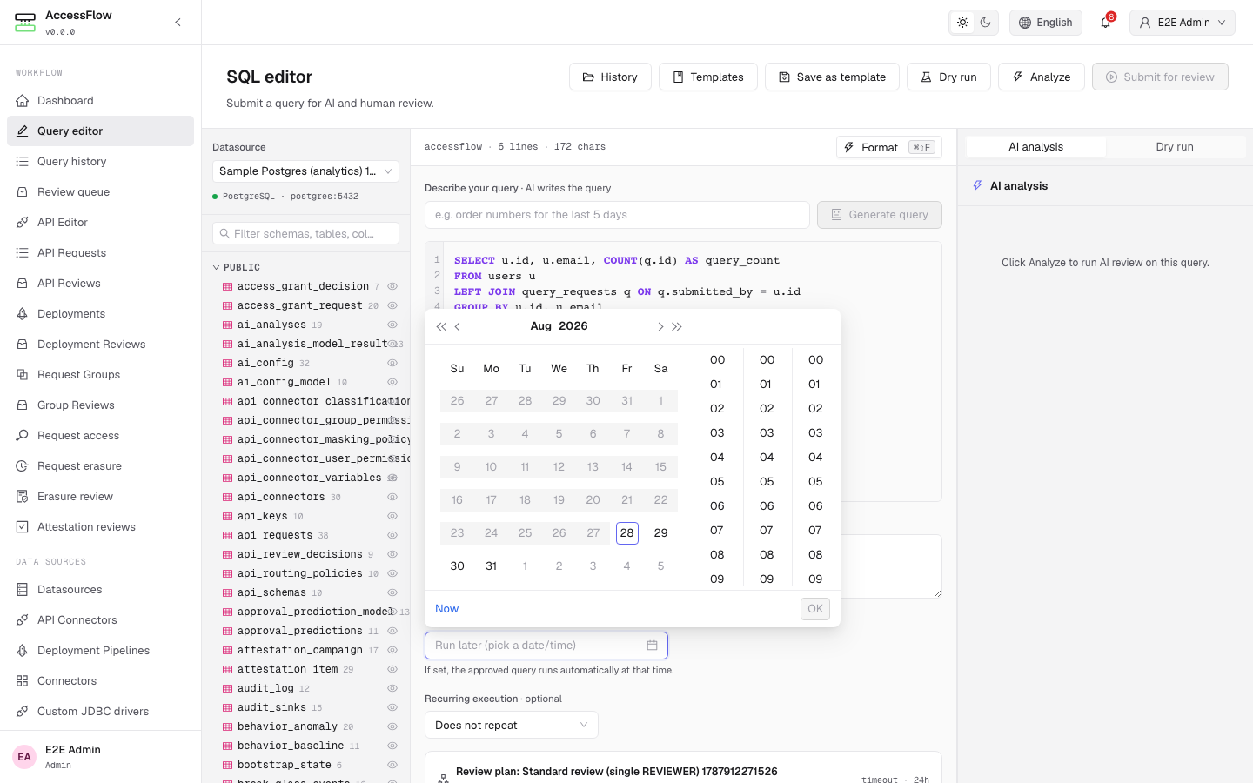
Task: Open the API Editor page
Action: point(100,223)
